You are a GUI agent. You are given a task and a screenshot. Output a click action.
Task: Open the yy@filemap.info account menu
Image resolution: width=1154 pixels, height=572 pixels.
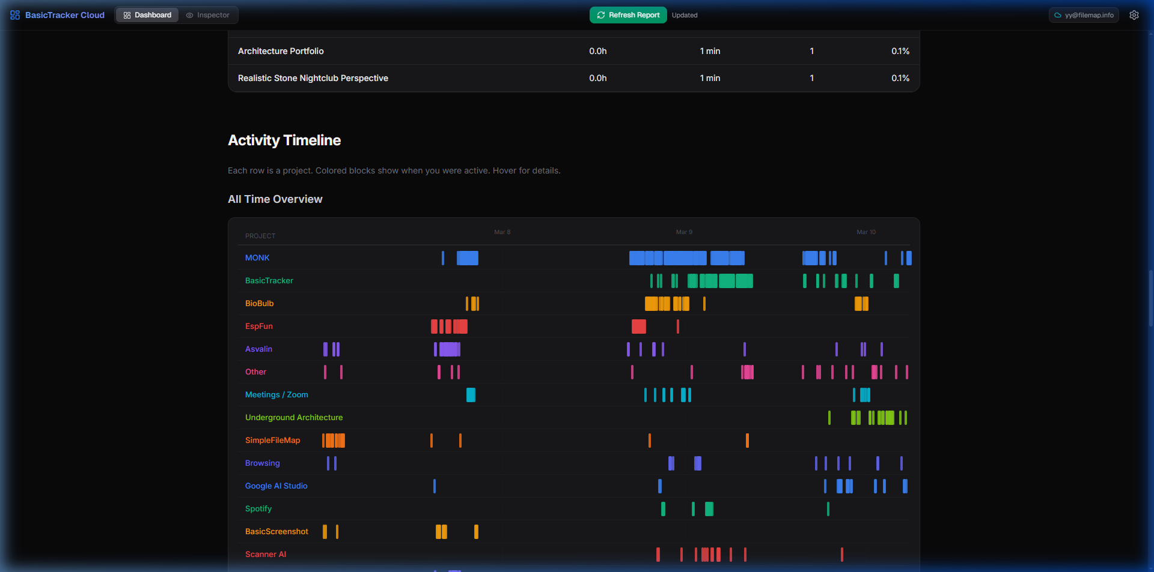(1084, 15)
